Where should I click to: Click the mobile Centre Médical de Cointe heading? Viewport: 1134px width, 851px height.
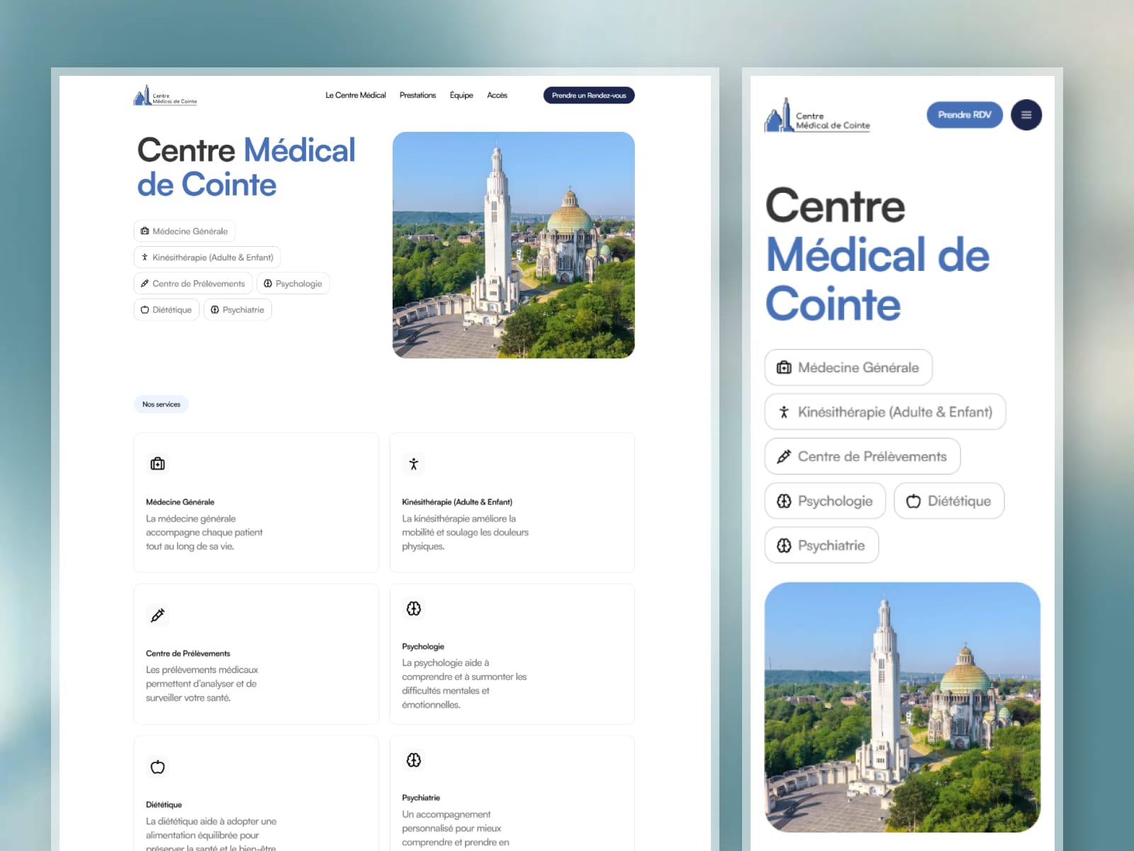point(877,255)
